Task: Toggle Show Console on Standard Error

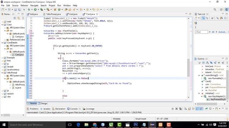Action: coord(201,109)
